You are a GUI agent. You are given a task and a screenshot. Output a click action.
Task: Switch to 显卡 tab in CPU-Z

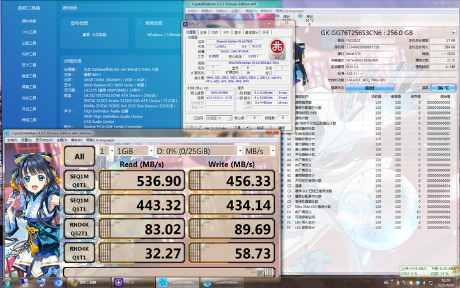(x=237, y=33)
